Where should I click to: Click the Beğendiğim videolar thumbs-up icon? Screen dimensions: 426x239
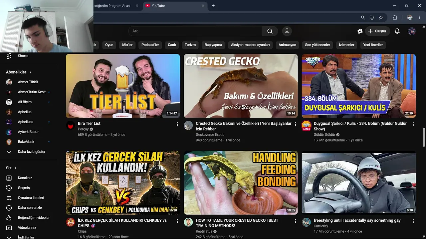point(9,218)
